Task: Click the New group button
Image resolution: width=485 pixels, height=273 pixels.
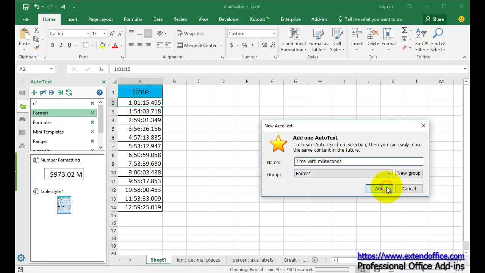Action: pos(409,173)
